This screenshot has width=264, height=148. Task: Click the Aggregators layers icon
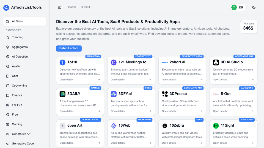point(8,47)
